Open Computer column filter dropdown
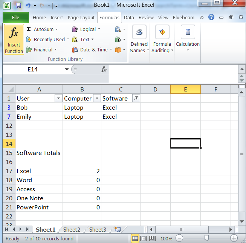Viewport: 246px width, 243px height. coord(97,98)
